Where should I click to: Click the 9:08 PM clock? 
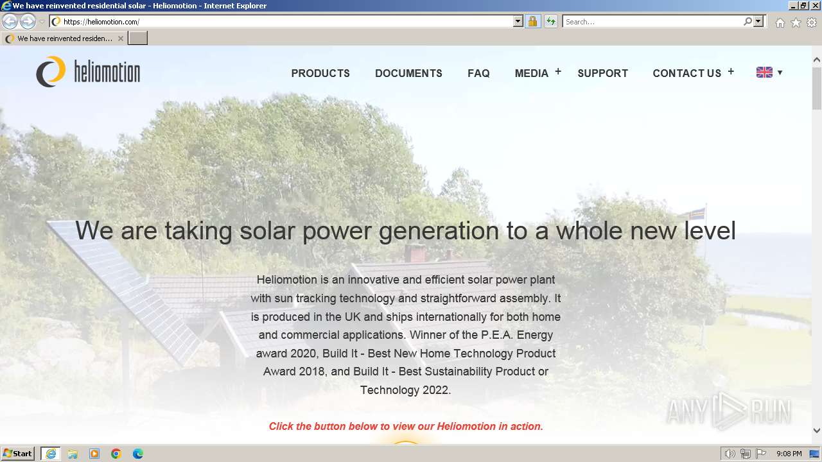click(789, 454)
